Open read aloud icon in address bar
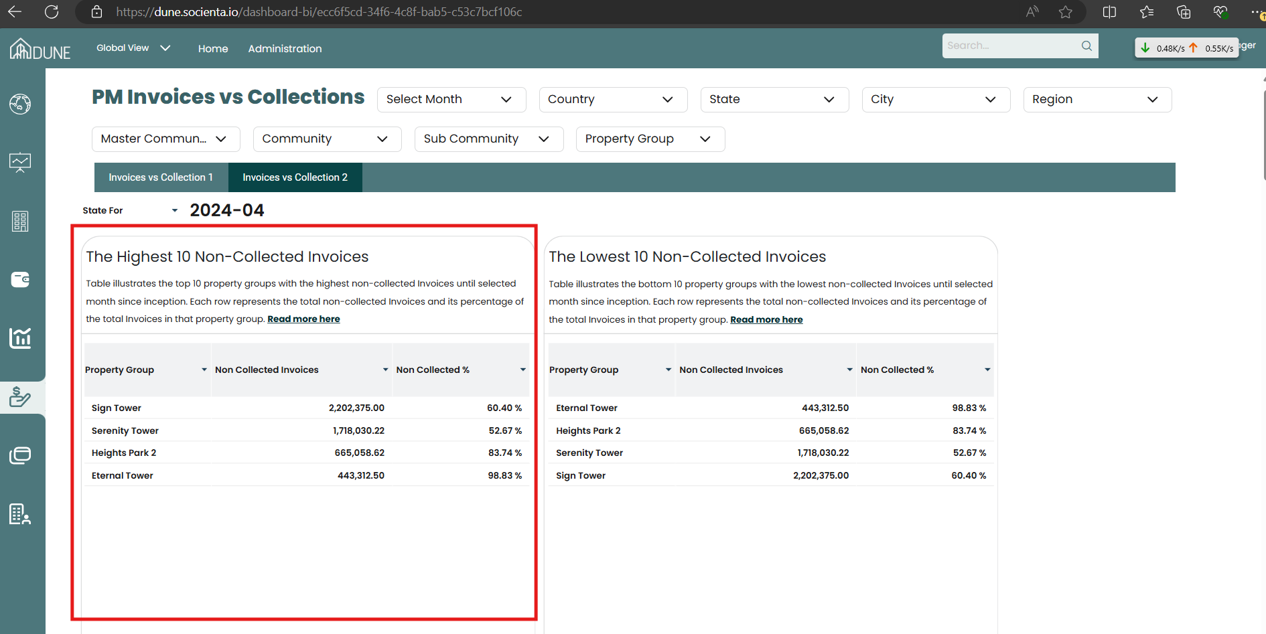Viewport: 1266px width, 634px height. [x=1032, y=12]
